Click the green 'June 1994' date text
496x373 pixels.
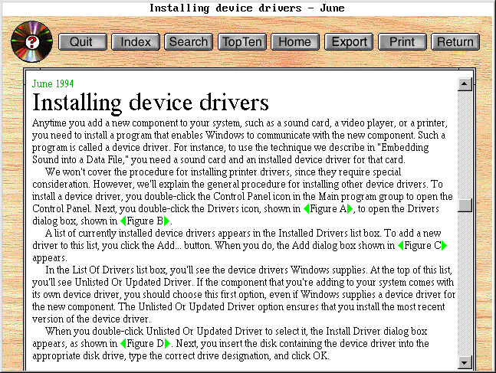pyautogui.click(x=53, y=84)
